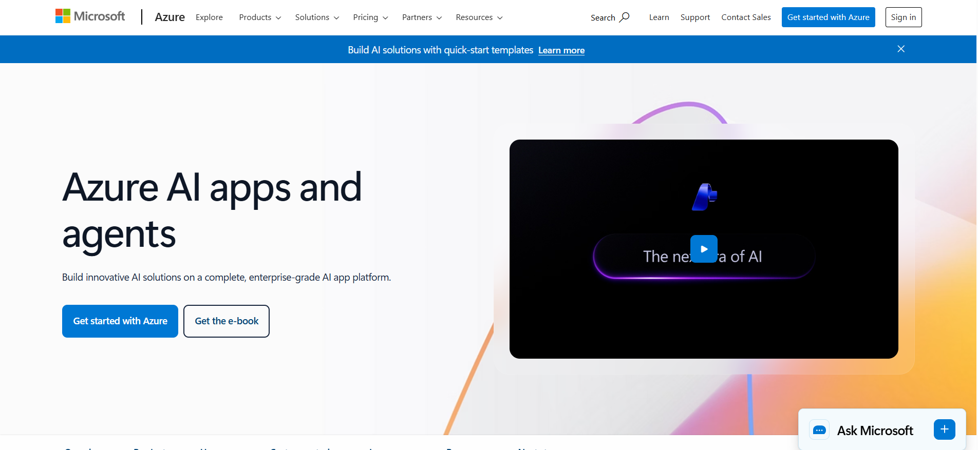The height and width of the screenshot is (450, 978).
Task: Expand the Pricing dropdown
Action: 370,17
